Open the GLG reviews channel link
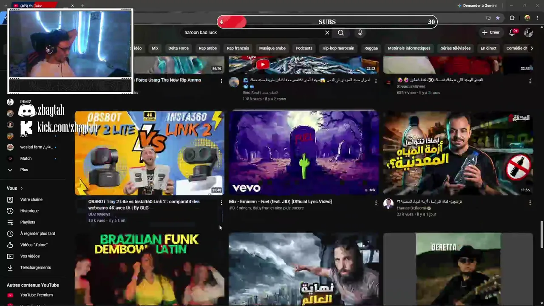The height and width of the screenshot is (306, 544). pos(99,214)
